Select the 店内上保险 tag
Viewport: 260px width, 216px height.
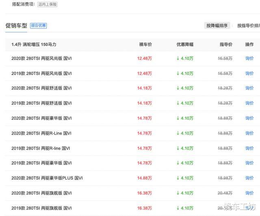(x=47, y=4)
